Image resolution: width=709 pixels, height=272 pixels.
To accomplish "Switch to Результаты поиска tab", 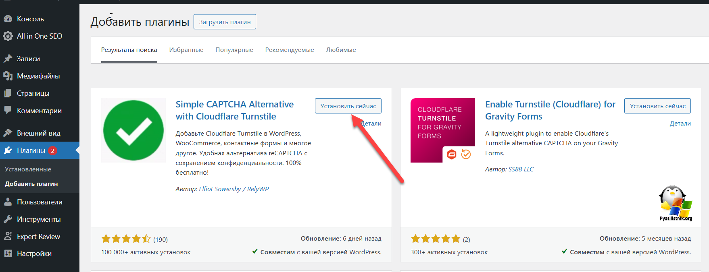I will (x=129, y=50).
